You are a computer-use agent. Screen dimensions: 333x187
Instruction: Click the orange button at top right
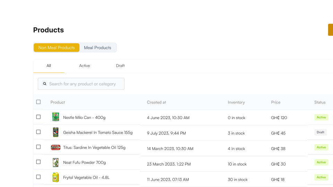click(x=330, y=30)
